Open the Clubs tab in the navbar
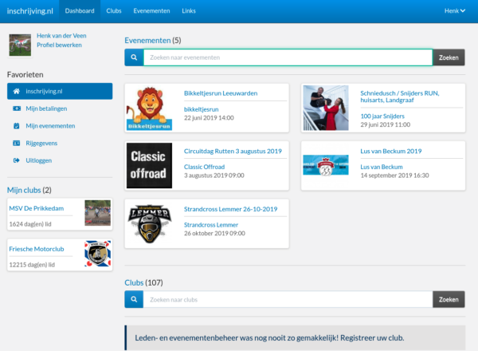This screenshot has height=351, width=478. pyautogui.click(x=114, y=11)
